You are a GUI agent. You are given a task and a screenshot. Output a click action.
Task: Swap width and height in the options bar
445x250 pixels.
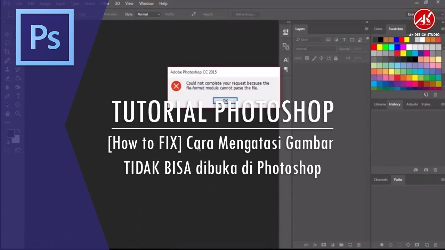click(x=194, y=14)
